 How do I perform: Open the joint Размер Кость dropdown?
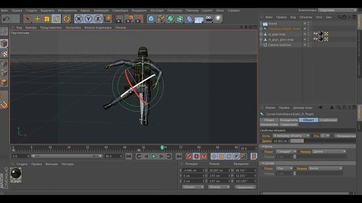[325, 169]
